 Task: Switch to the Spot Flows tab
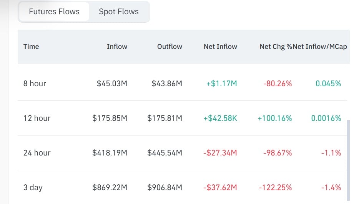(x=119, y=12)
